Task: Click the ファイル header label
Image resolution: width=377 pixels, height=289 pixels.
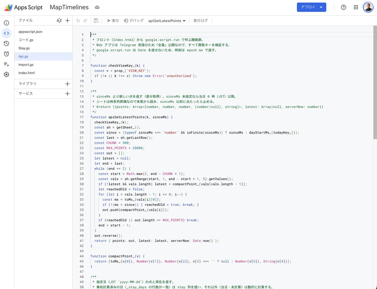Action: click(x=25, y=20)
